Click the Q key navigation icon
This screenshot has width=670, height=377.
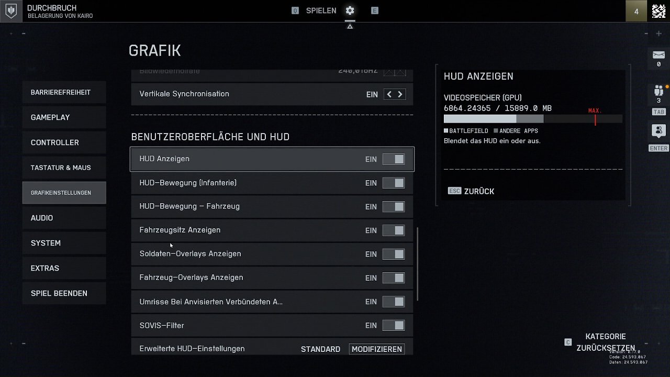coord(295,10)
